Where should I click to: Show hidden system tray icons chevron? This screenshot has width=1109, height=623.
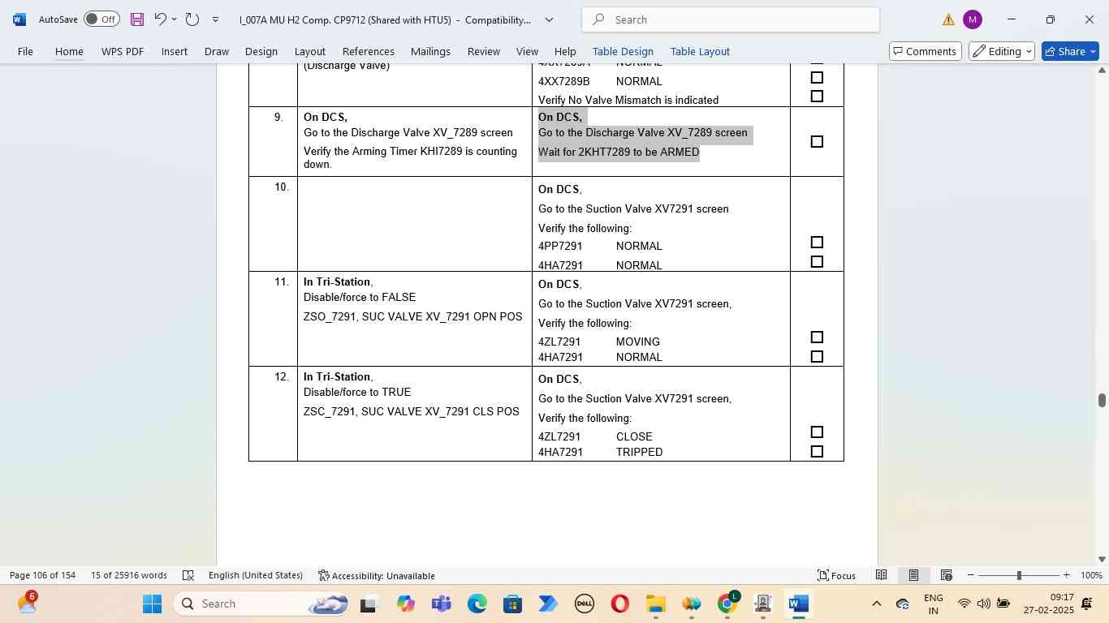[x=876, y=604]
